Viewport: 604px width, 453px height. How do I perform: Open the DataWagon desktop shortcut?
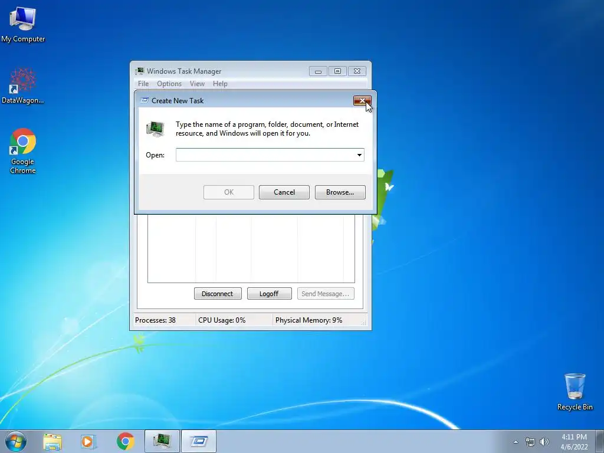23,86
